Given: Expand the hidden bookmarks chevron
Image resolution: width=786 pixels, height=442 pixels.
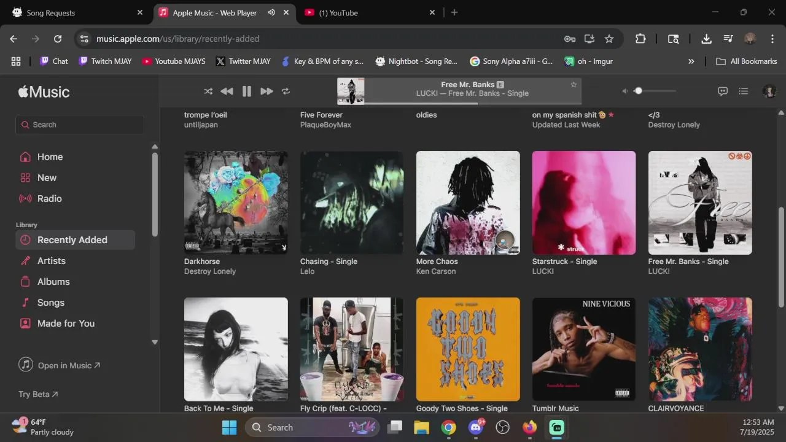Looking at the screenshot, I should (x=691, y=61).
